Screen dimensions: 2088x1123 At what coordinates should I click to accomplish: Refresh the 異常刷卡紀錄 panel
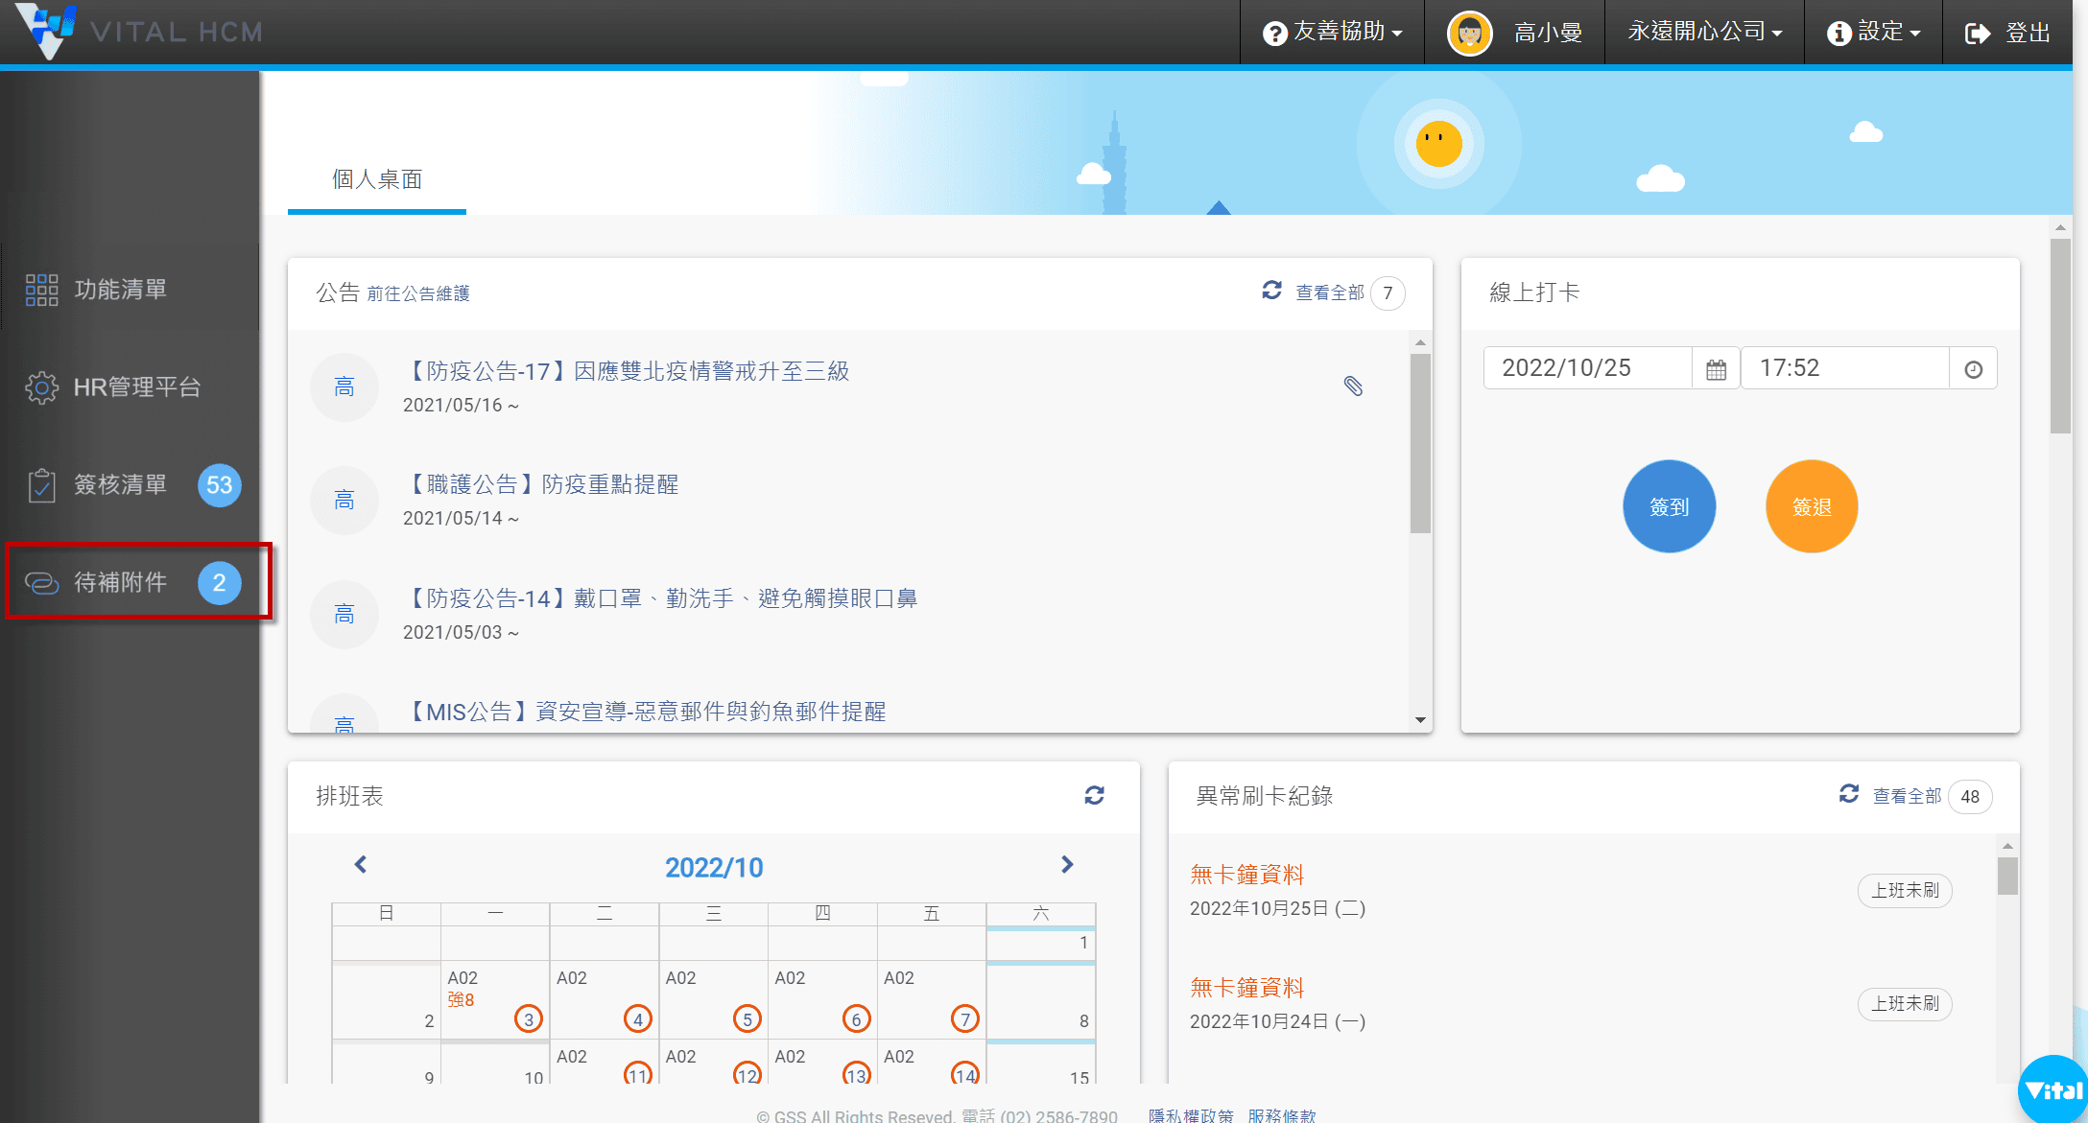(1848, 794)
